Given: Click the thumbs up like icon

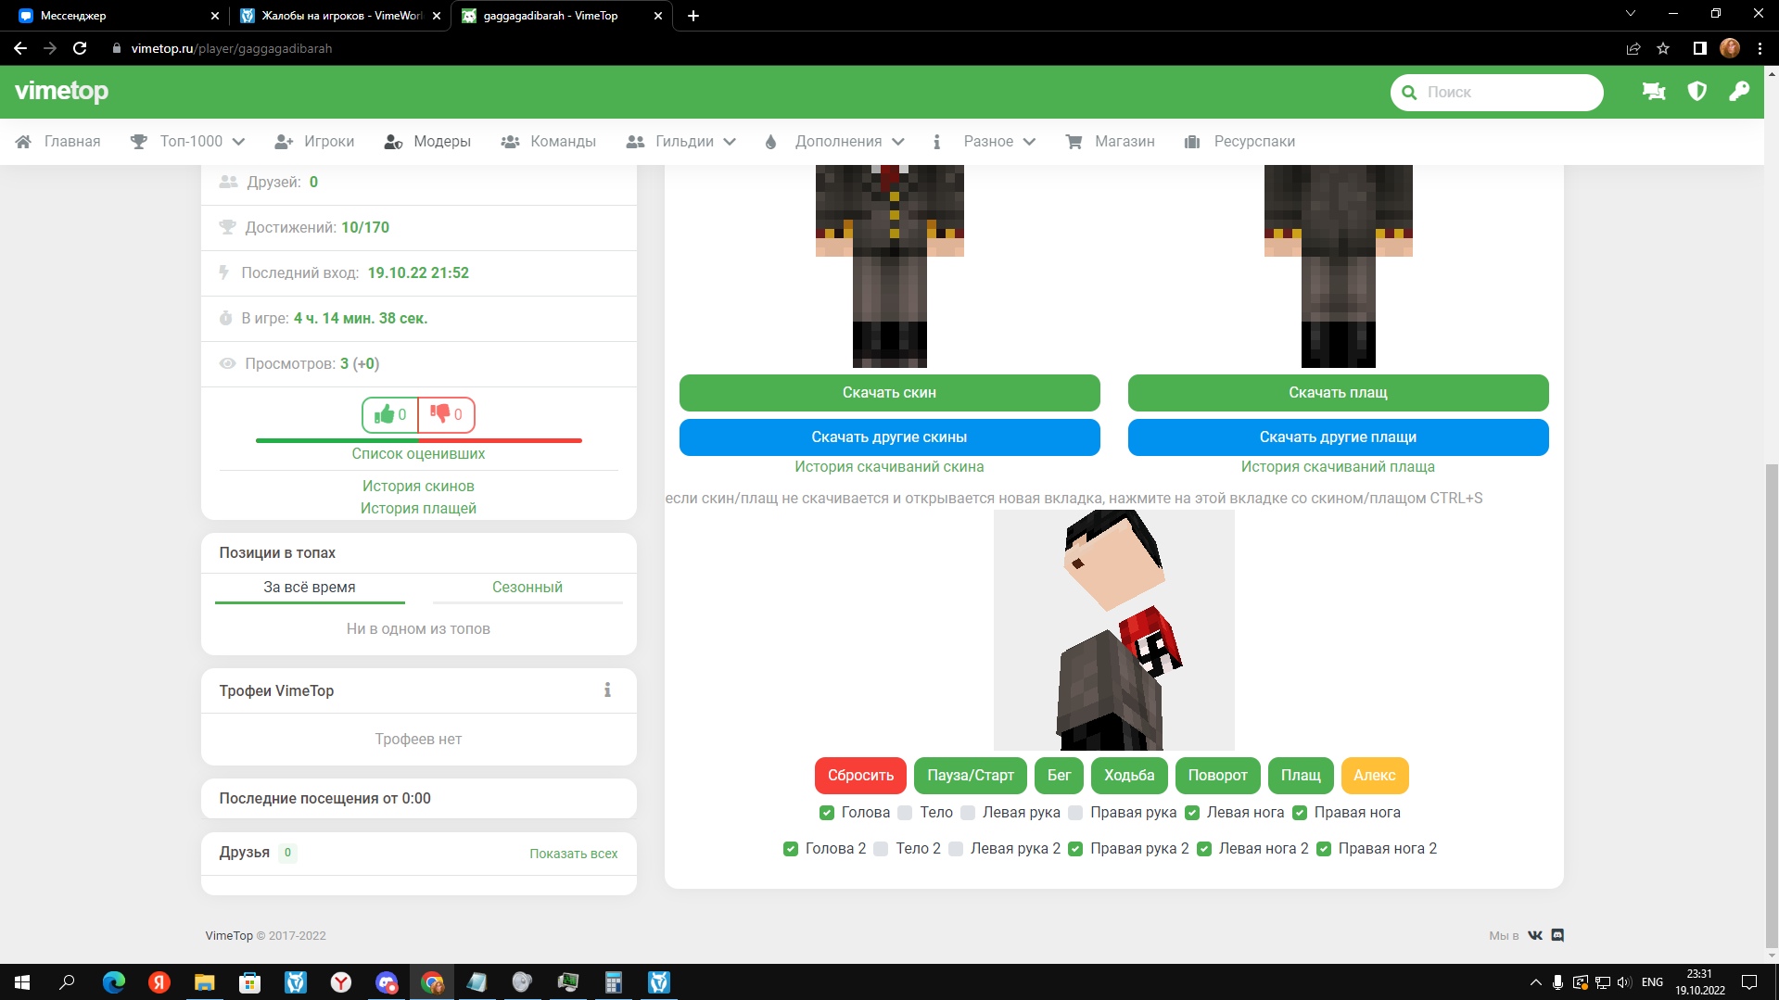Looking at the screenshot, I should coord(384,415).
